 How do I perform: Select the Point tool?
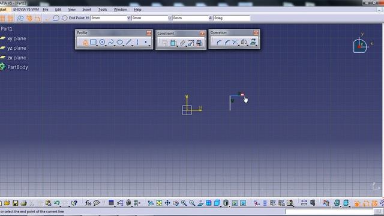[146, 42]
